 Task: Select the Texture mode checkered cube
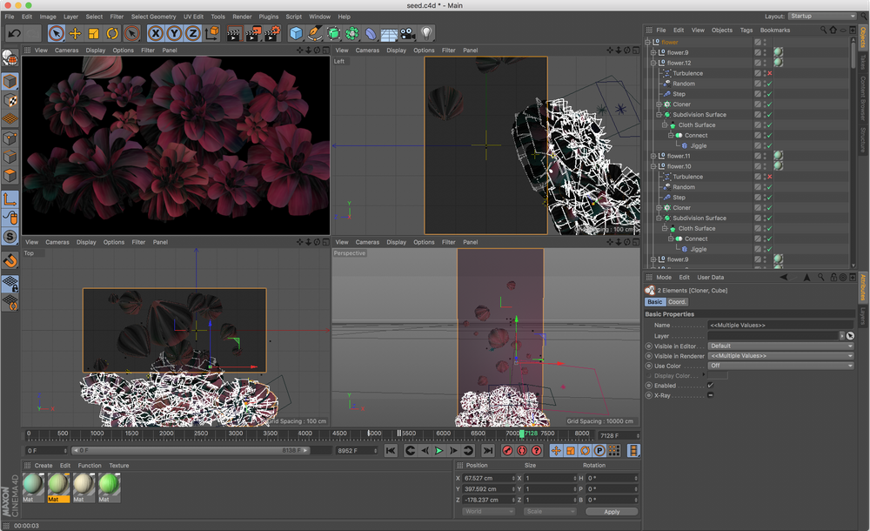10,100
